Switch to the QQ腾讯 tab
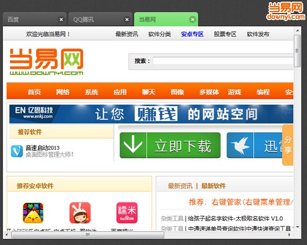307x245 pixels. pos(101,19)
